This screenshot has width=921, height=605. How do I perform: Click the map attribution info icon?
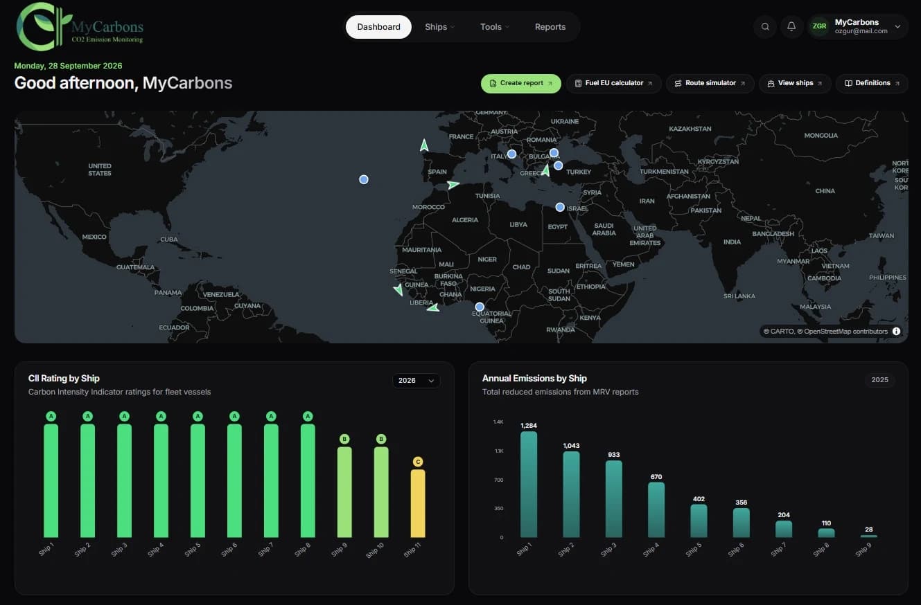click(896, 332)
